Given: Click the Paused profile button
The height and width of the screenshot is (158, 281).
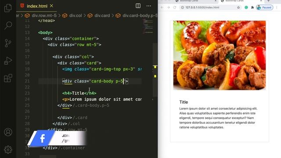Looking at the screenshot, I should [x=264, y=7].
